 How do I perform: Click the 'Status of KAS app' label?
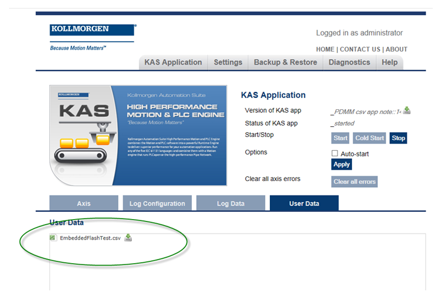pos(271,123)
